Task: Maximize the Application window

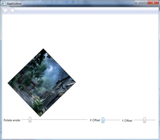Action: point(144,3)
